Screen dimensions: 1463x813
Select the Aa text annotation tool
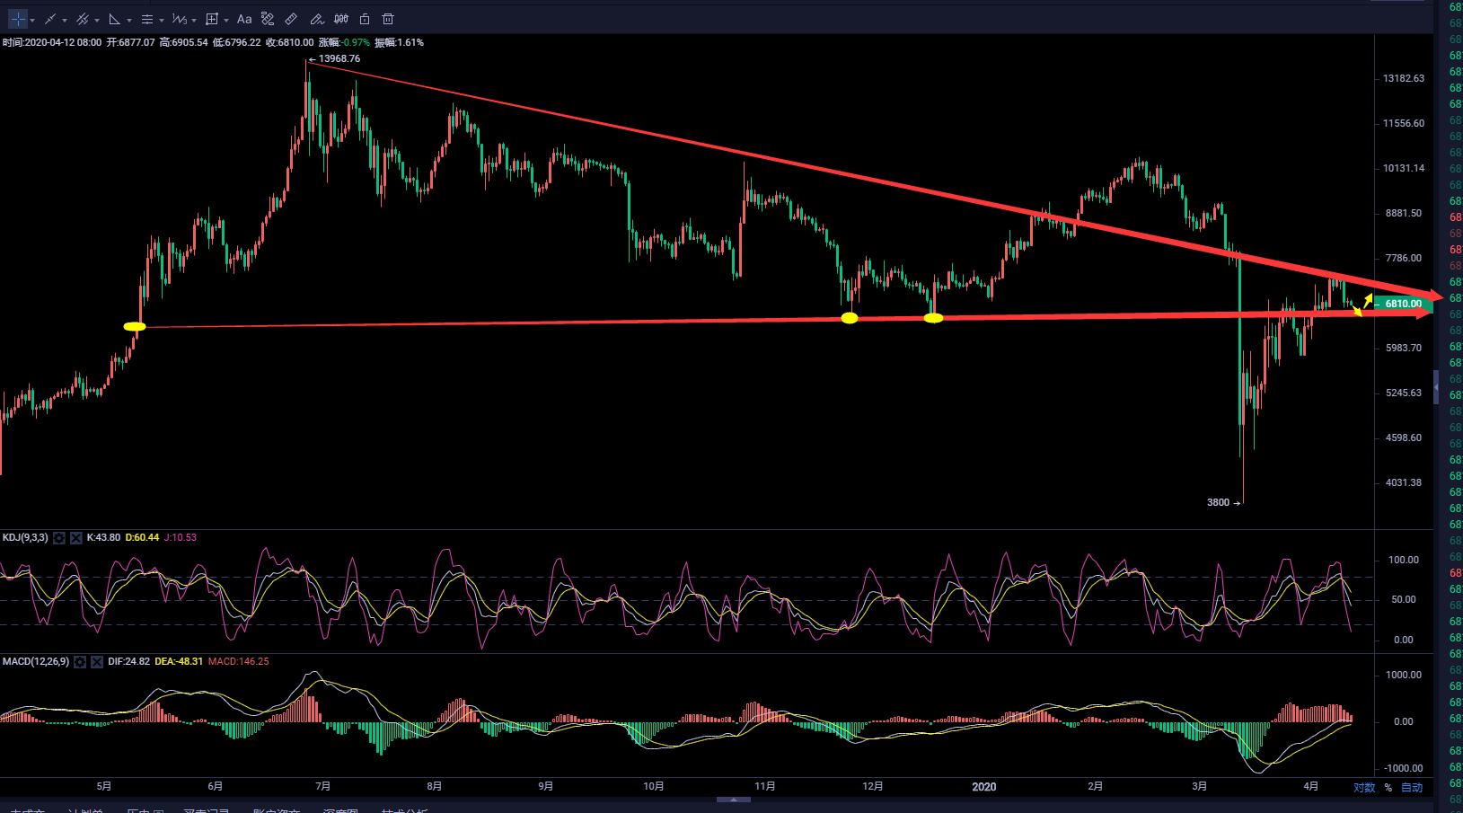coord(244,19)
